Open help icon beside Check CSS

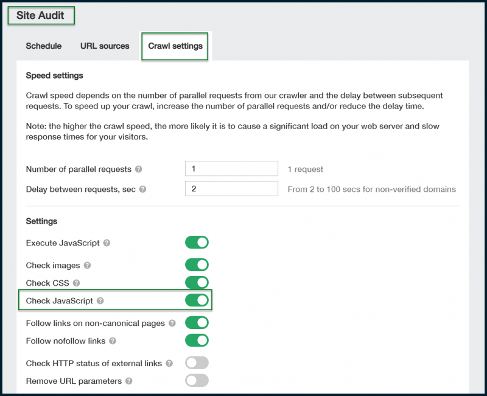(x=77, y=283)
